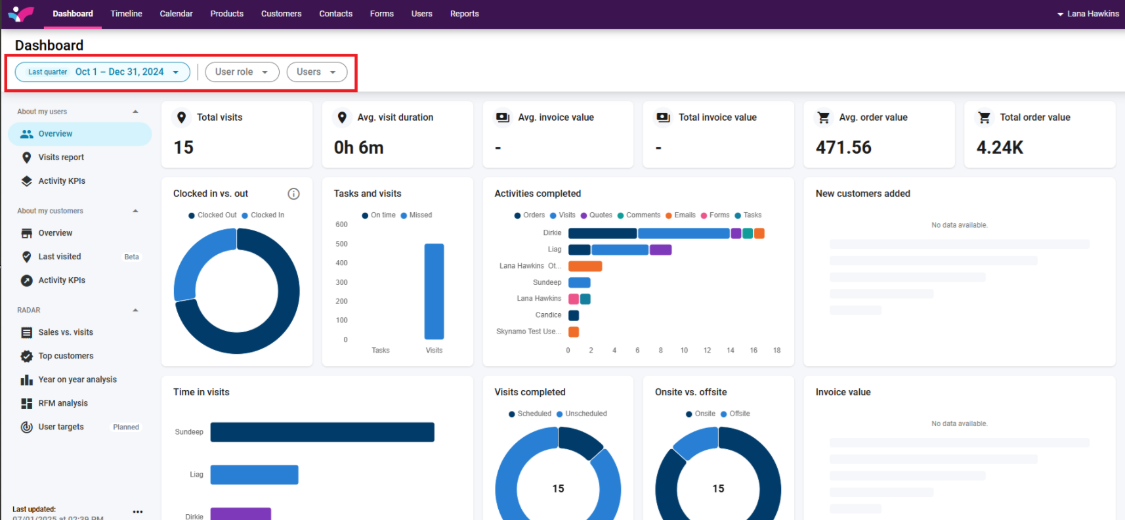
Task: Open the three-dots menu near Last updated
Action: pyautogui.click(x=137, y=511)
